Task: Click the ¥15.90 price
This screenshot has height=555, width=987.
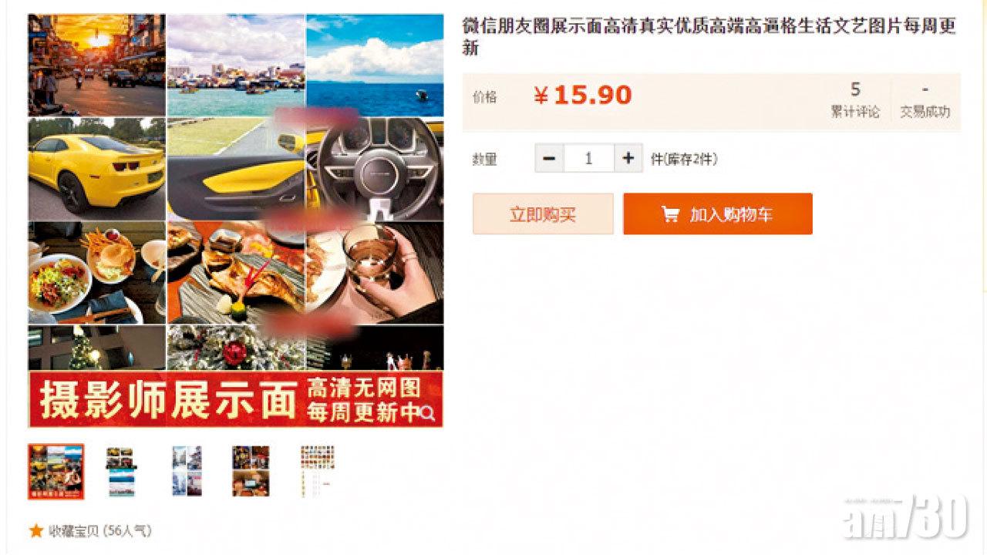Action: pyautogui.click(x=583, y=96)
